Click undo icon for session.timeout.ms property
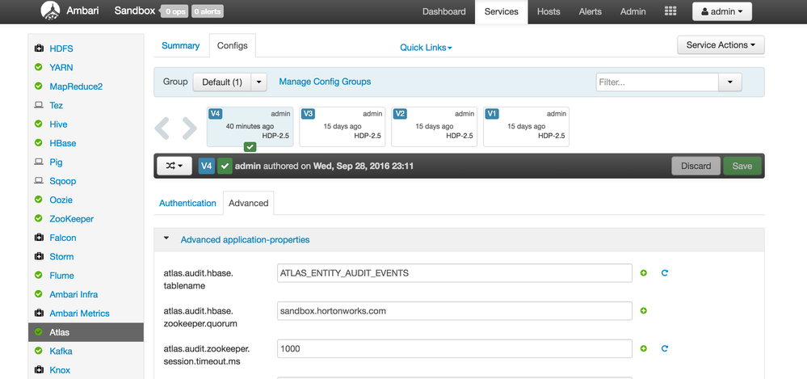 [665, 348]
